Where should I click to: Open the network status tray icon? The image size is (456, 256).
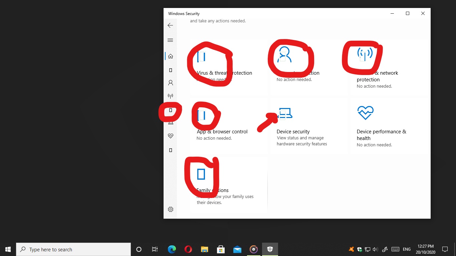click(x=368, y=249)
